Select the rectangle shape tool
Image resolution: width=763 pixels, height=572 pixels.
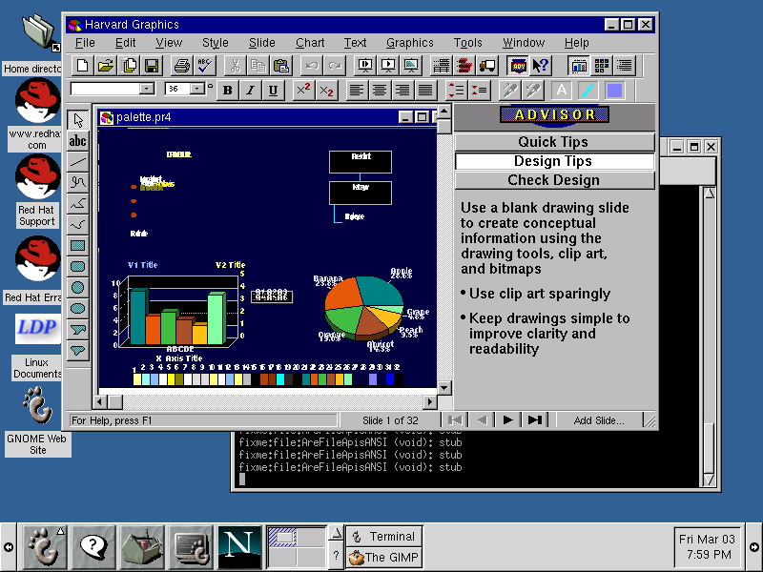pyautogui.click(x=78, y=246)
